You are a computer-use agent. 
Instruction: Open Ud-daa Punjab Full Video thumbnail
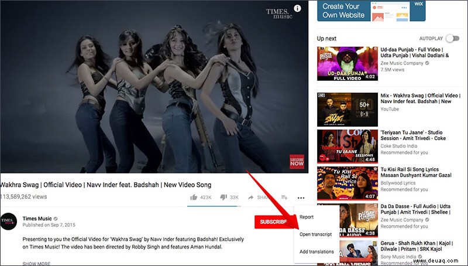[347, 64]
